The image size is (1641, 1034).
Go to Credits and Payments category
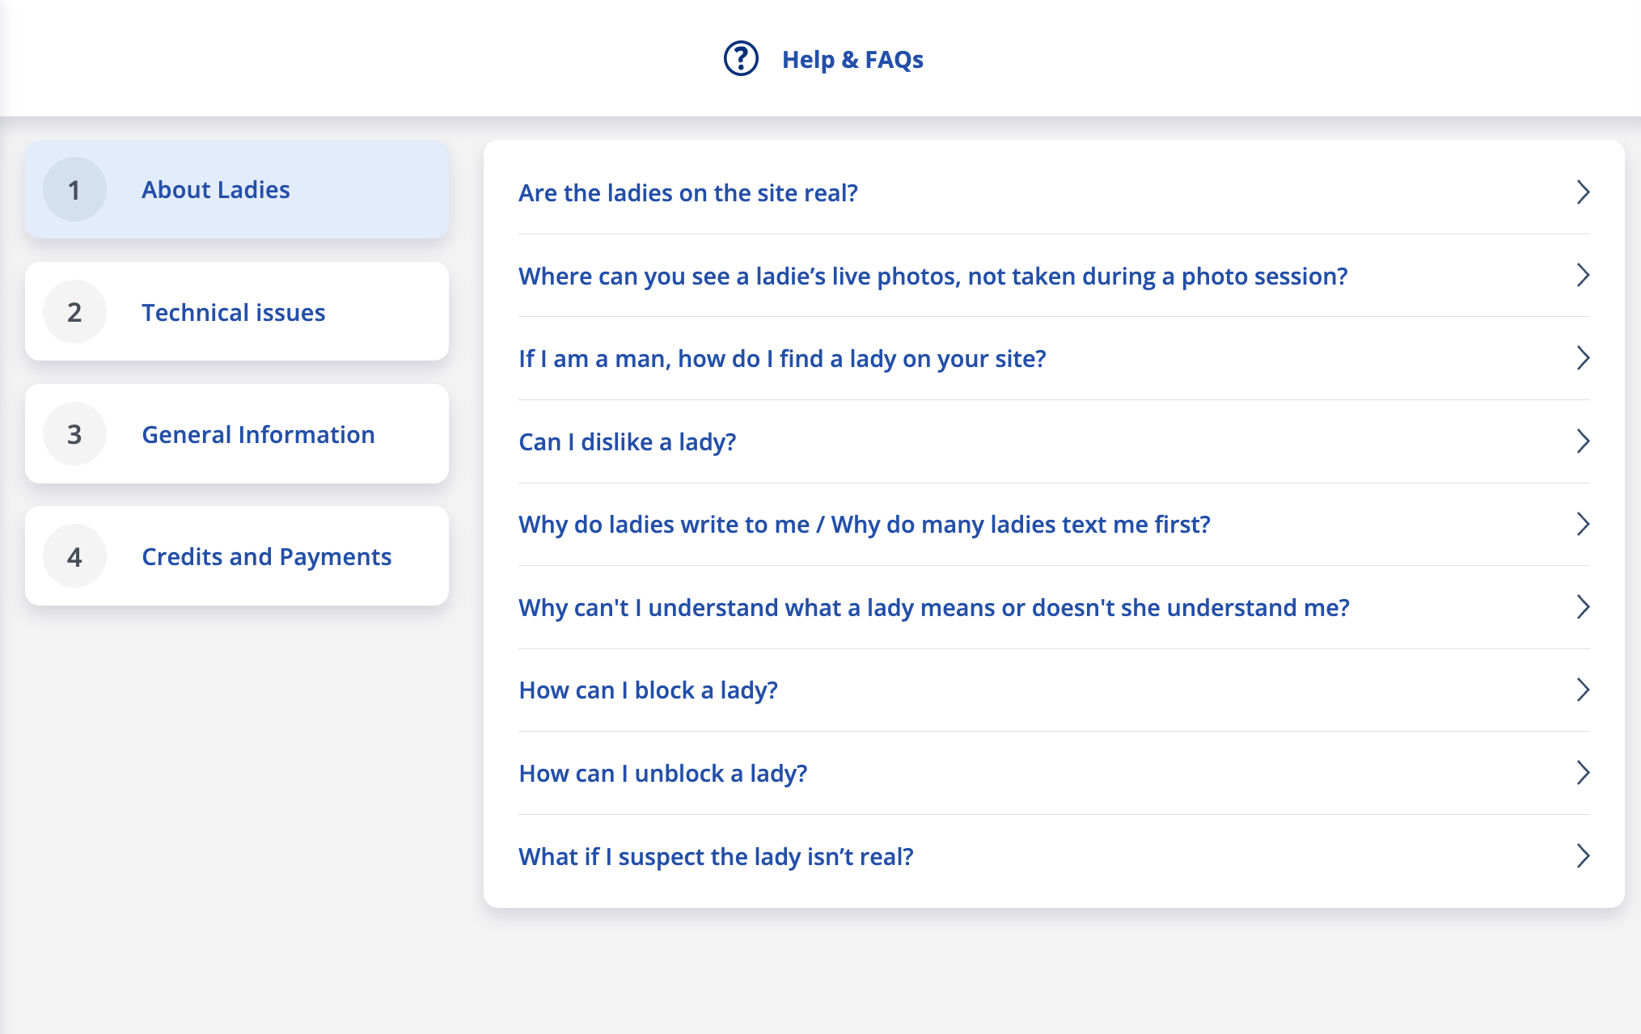pyautogui.click(x=266, y=556)
